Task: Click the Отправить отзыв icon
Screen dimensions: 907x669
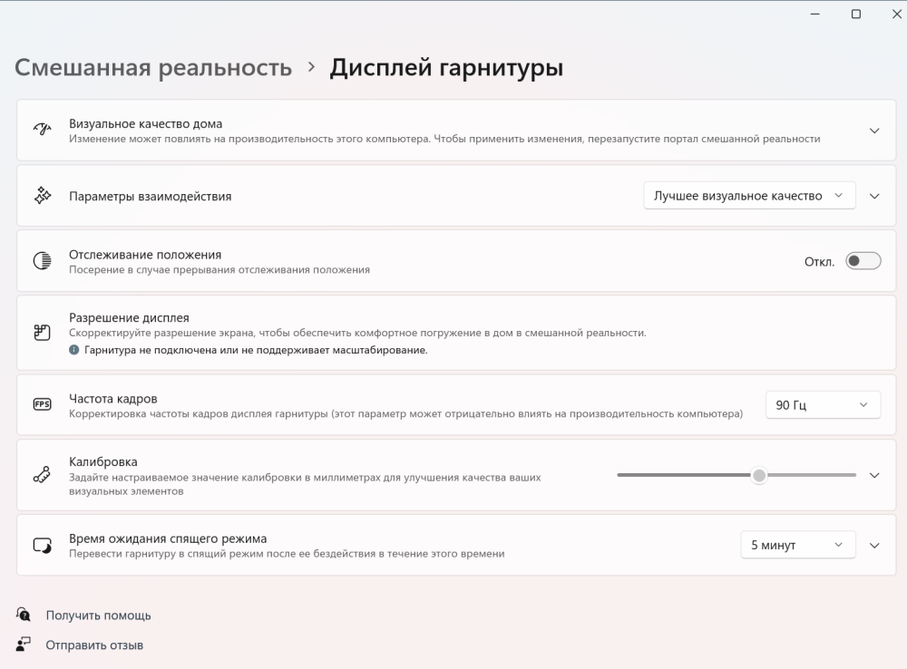Action: (x=24, y=645)
